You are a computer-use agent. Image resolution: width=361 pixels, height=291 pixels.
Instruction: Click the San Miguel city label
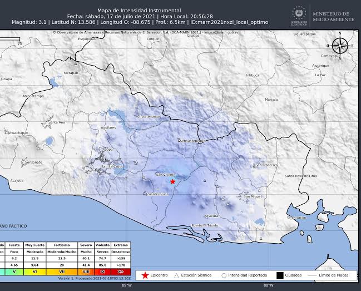pos(253,196)
